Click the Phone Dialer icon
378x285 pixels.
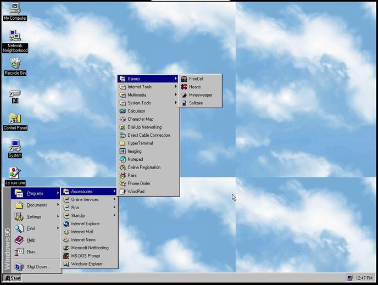click(x=123, y=183)
